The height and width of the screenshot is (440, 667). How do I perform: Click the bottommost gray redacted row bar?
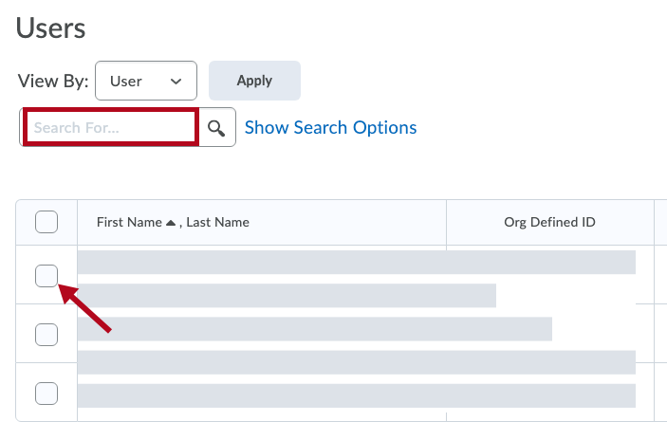[x=356, y=395]
